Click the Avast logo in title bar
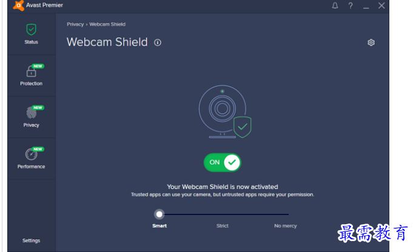Image resolution: width=413 pixels, height=252 pixels. (x=18, y=5)
